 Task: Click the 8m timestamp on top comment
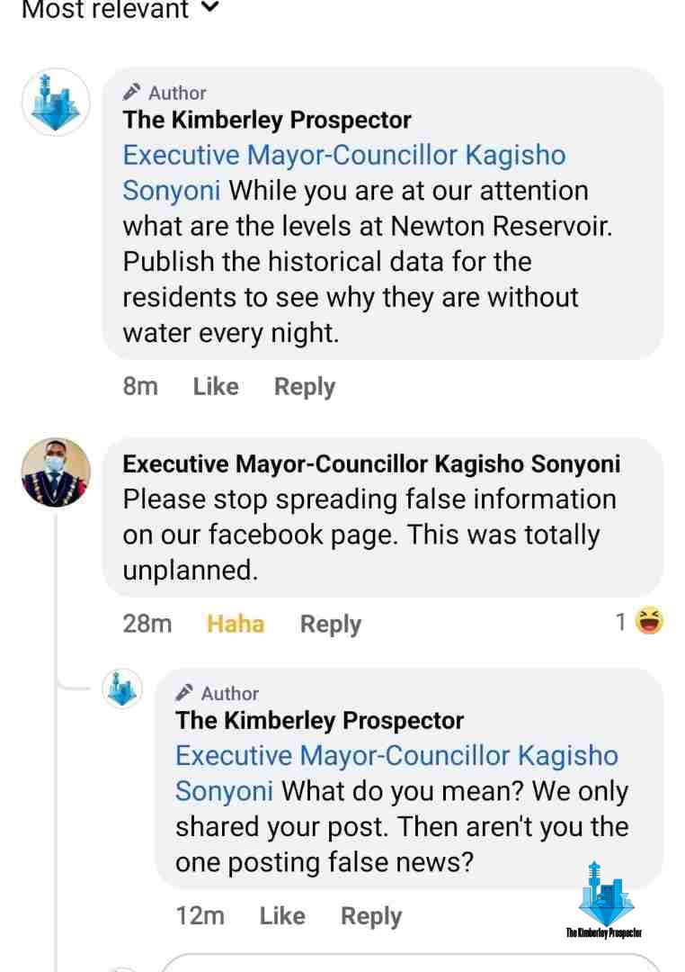coord(140,386)
